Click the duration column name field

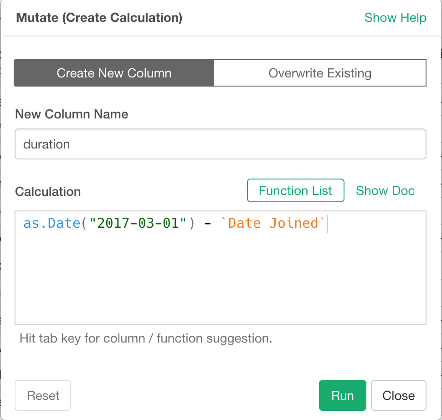tap(221, 143)
